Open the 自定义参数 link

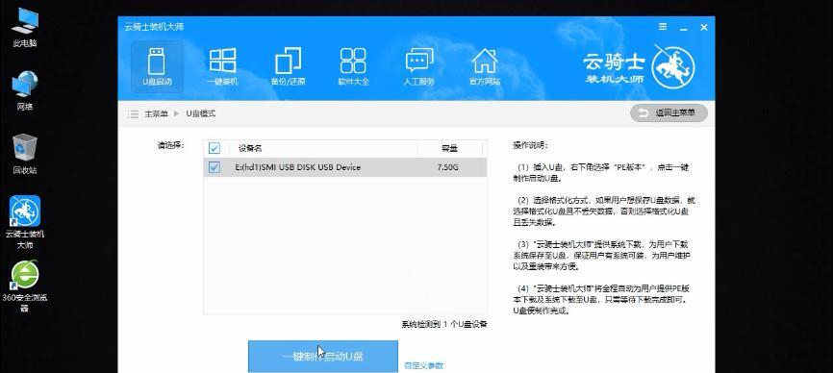coord(423,365)
